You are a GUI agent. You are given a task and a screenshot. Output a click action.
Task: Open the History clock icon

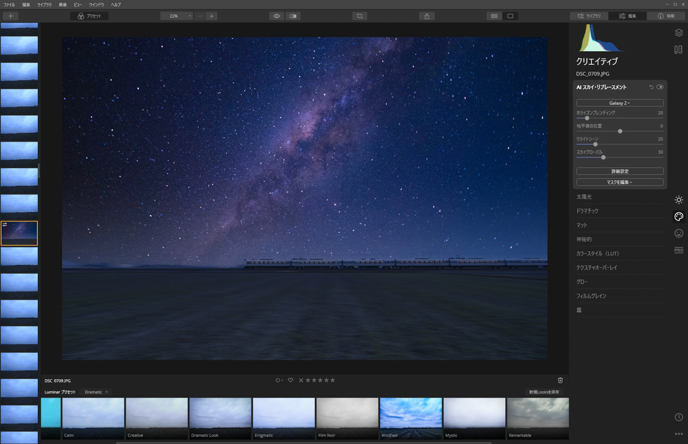(679, 417)
